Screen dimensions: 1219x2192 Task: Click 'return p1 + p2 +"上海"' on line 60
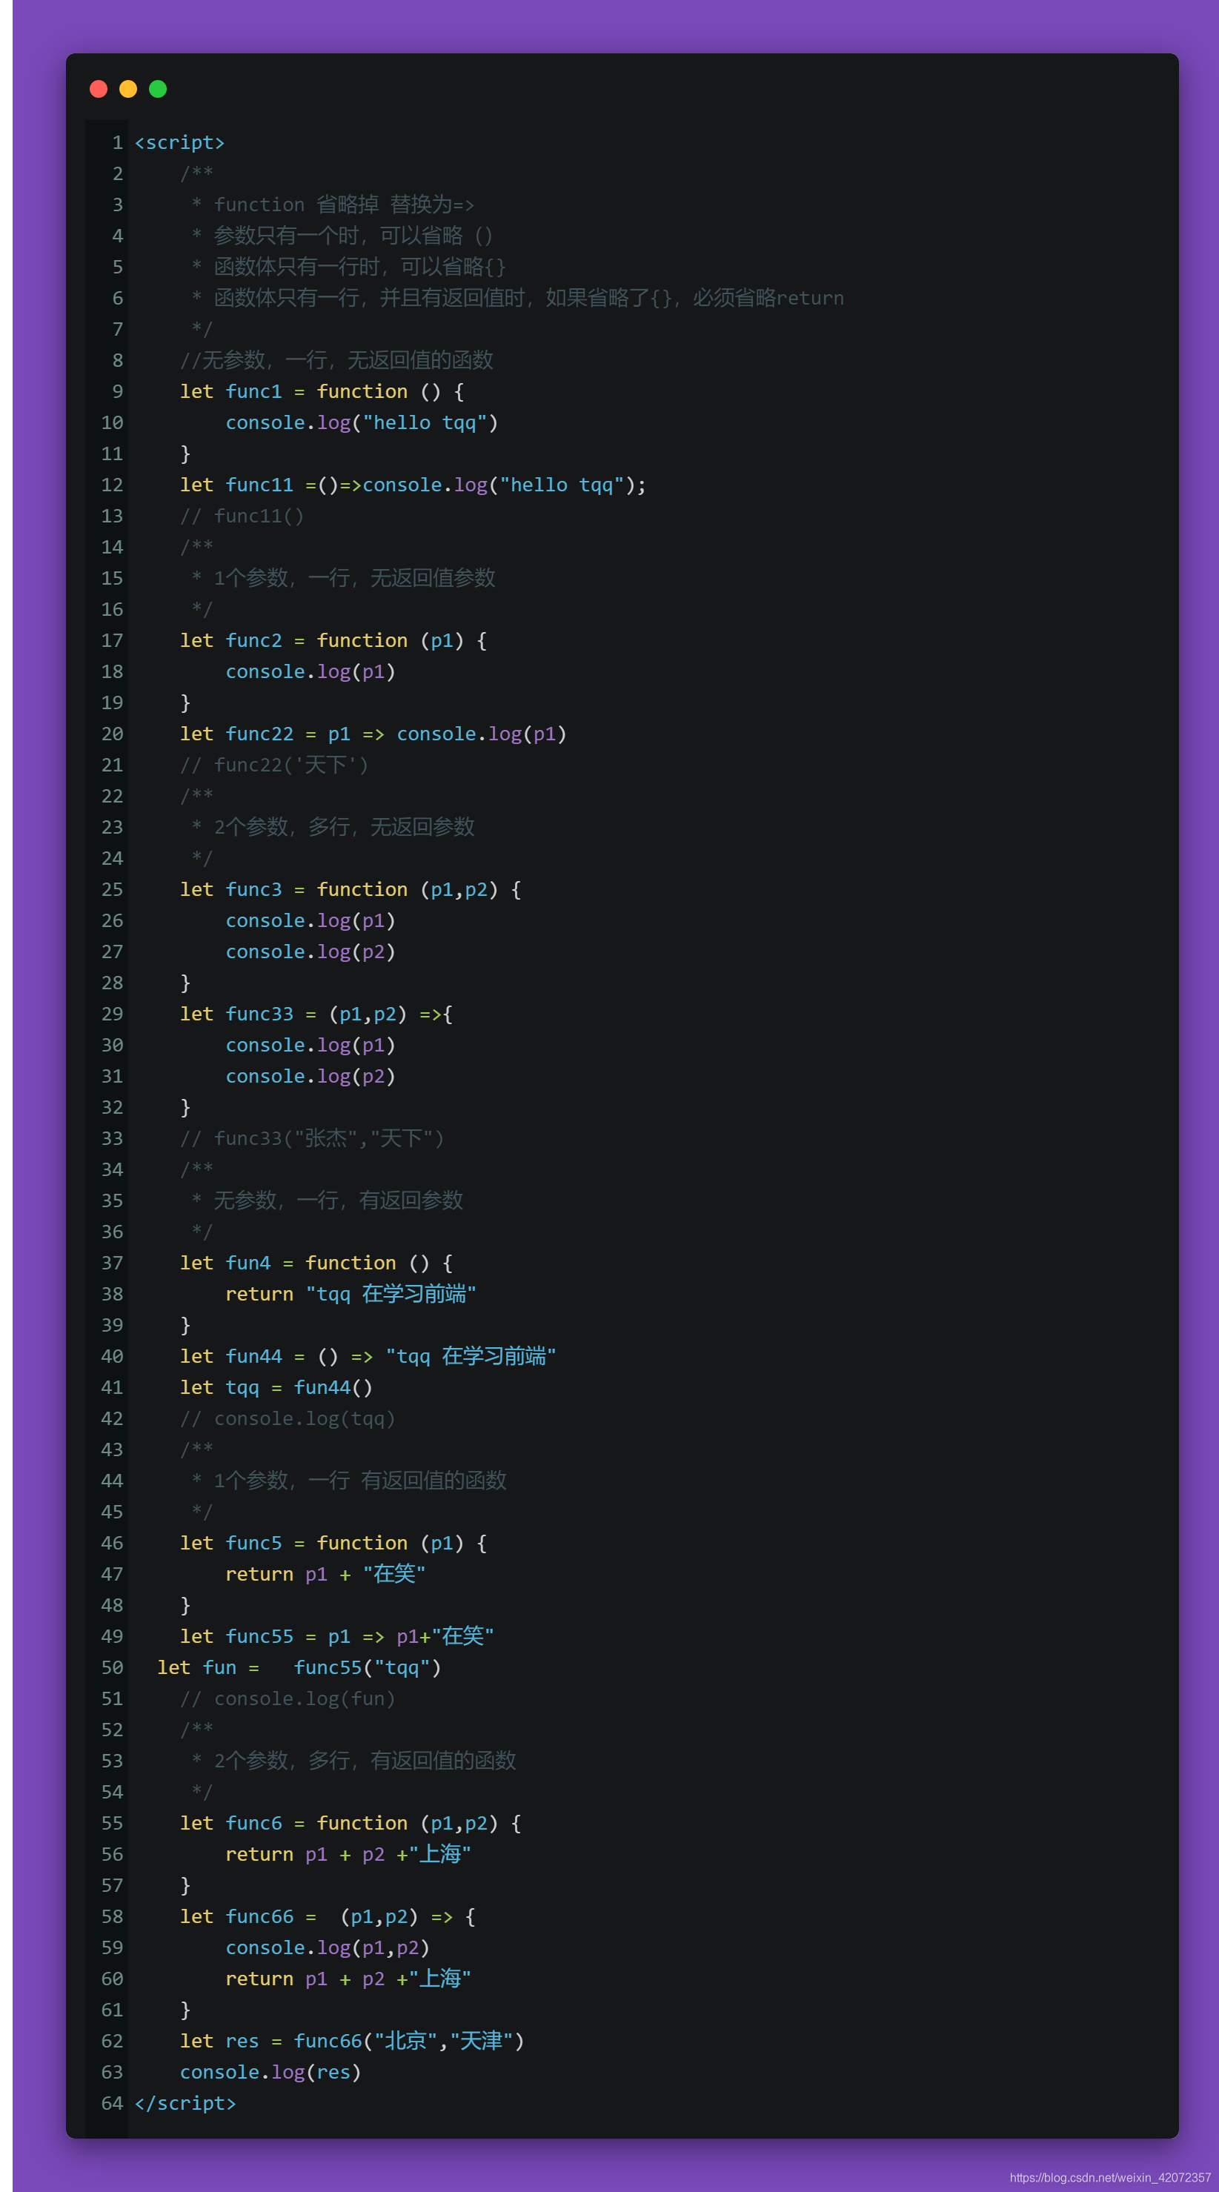click(x=348, y=1979)
